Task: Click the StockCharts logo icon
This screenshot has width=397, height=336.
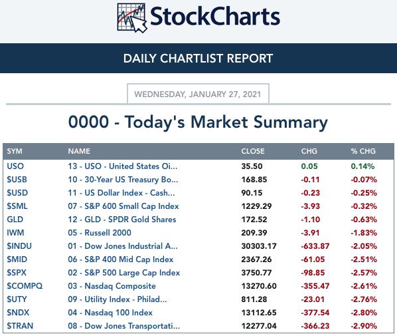Action: pyautogui.click(x=132, y=18)
